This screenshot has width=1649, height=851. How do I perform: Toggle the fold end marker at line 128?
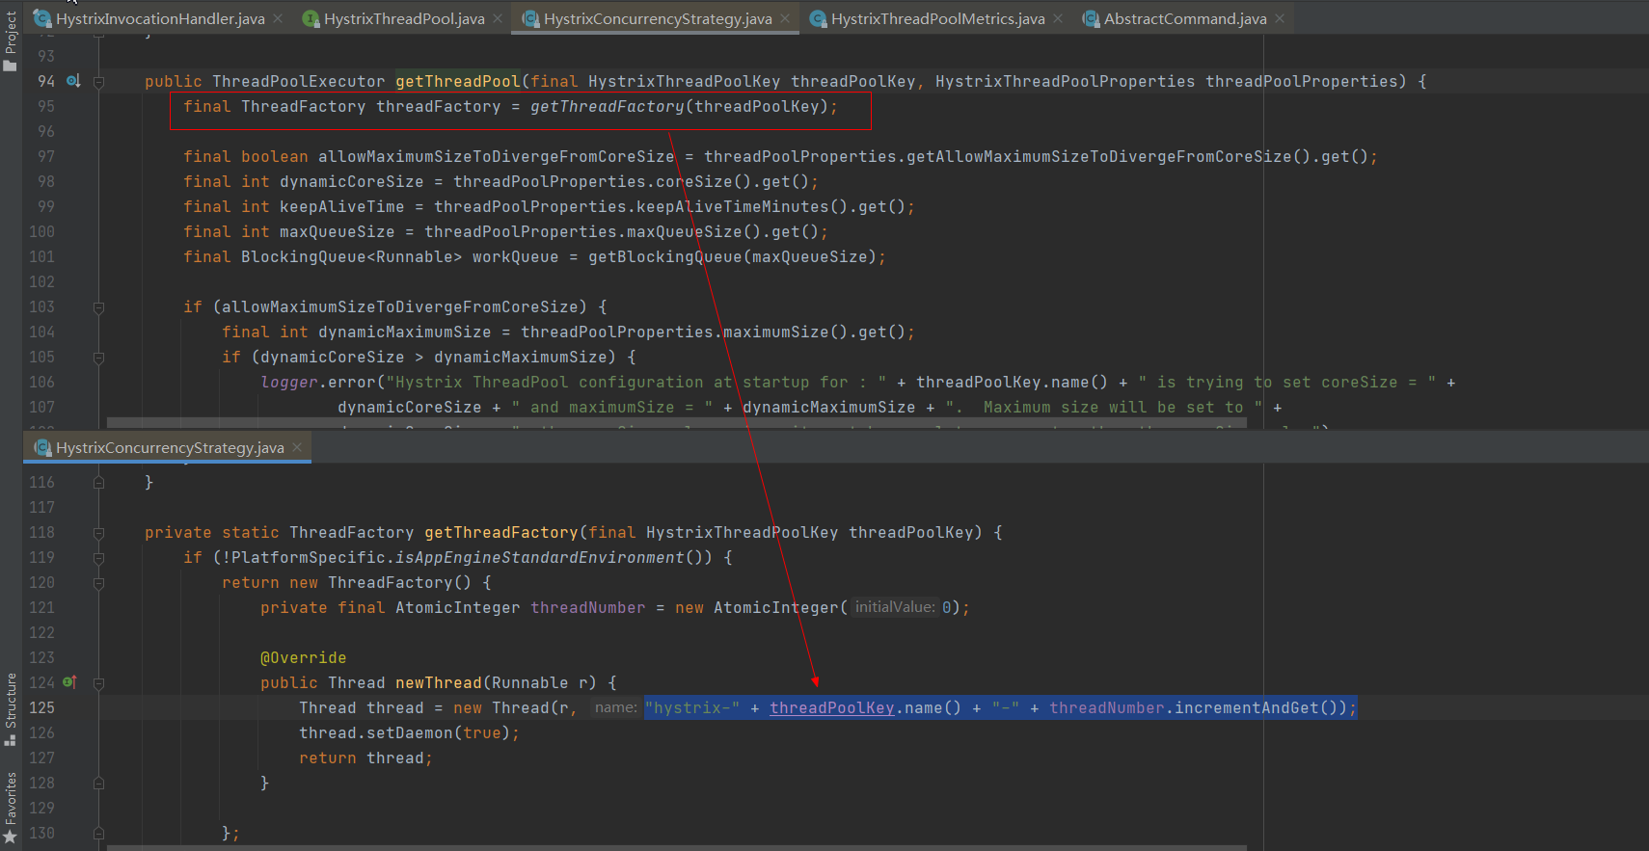(98, 783)
